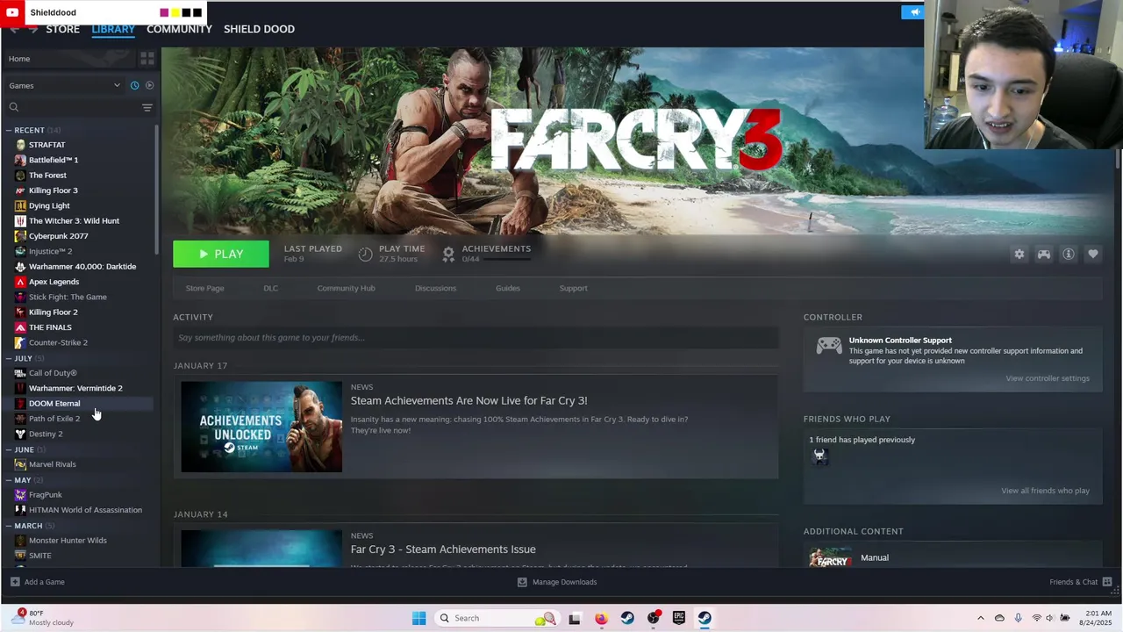Open the SHIELD DOOD profile menu
Viewport: 1123px width, 632px height.
pyautogui.click(x=259, y=29)
